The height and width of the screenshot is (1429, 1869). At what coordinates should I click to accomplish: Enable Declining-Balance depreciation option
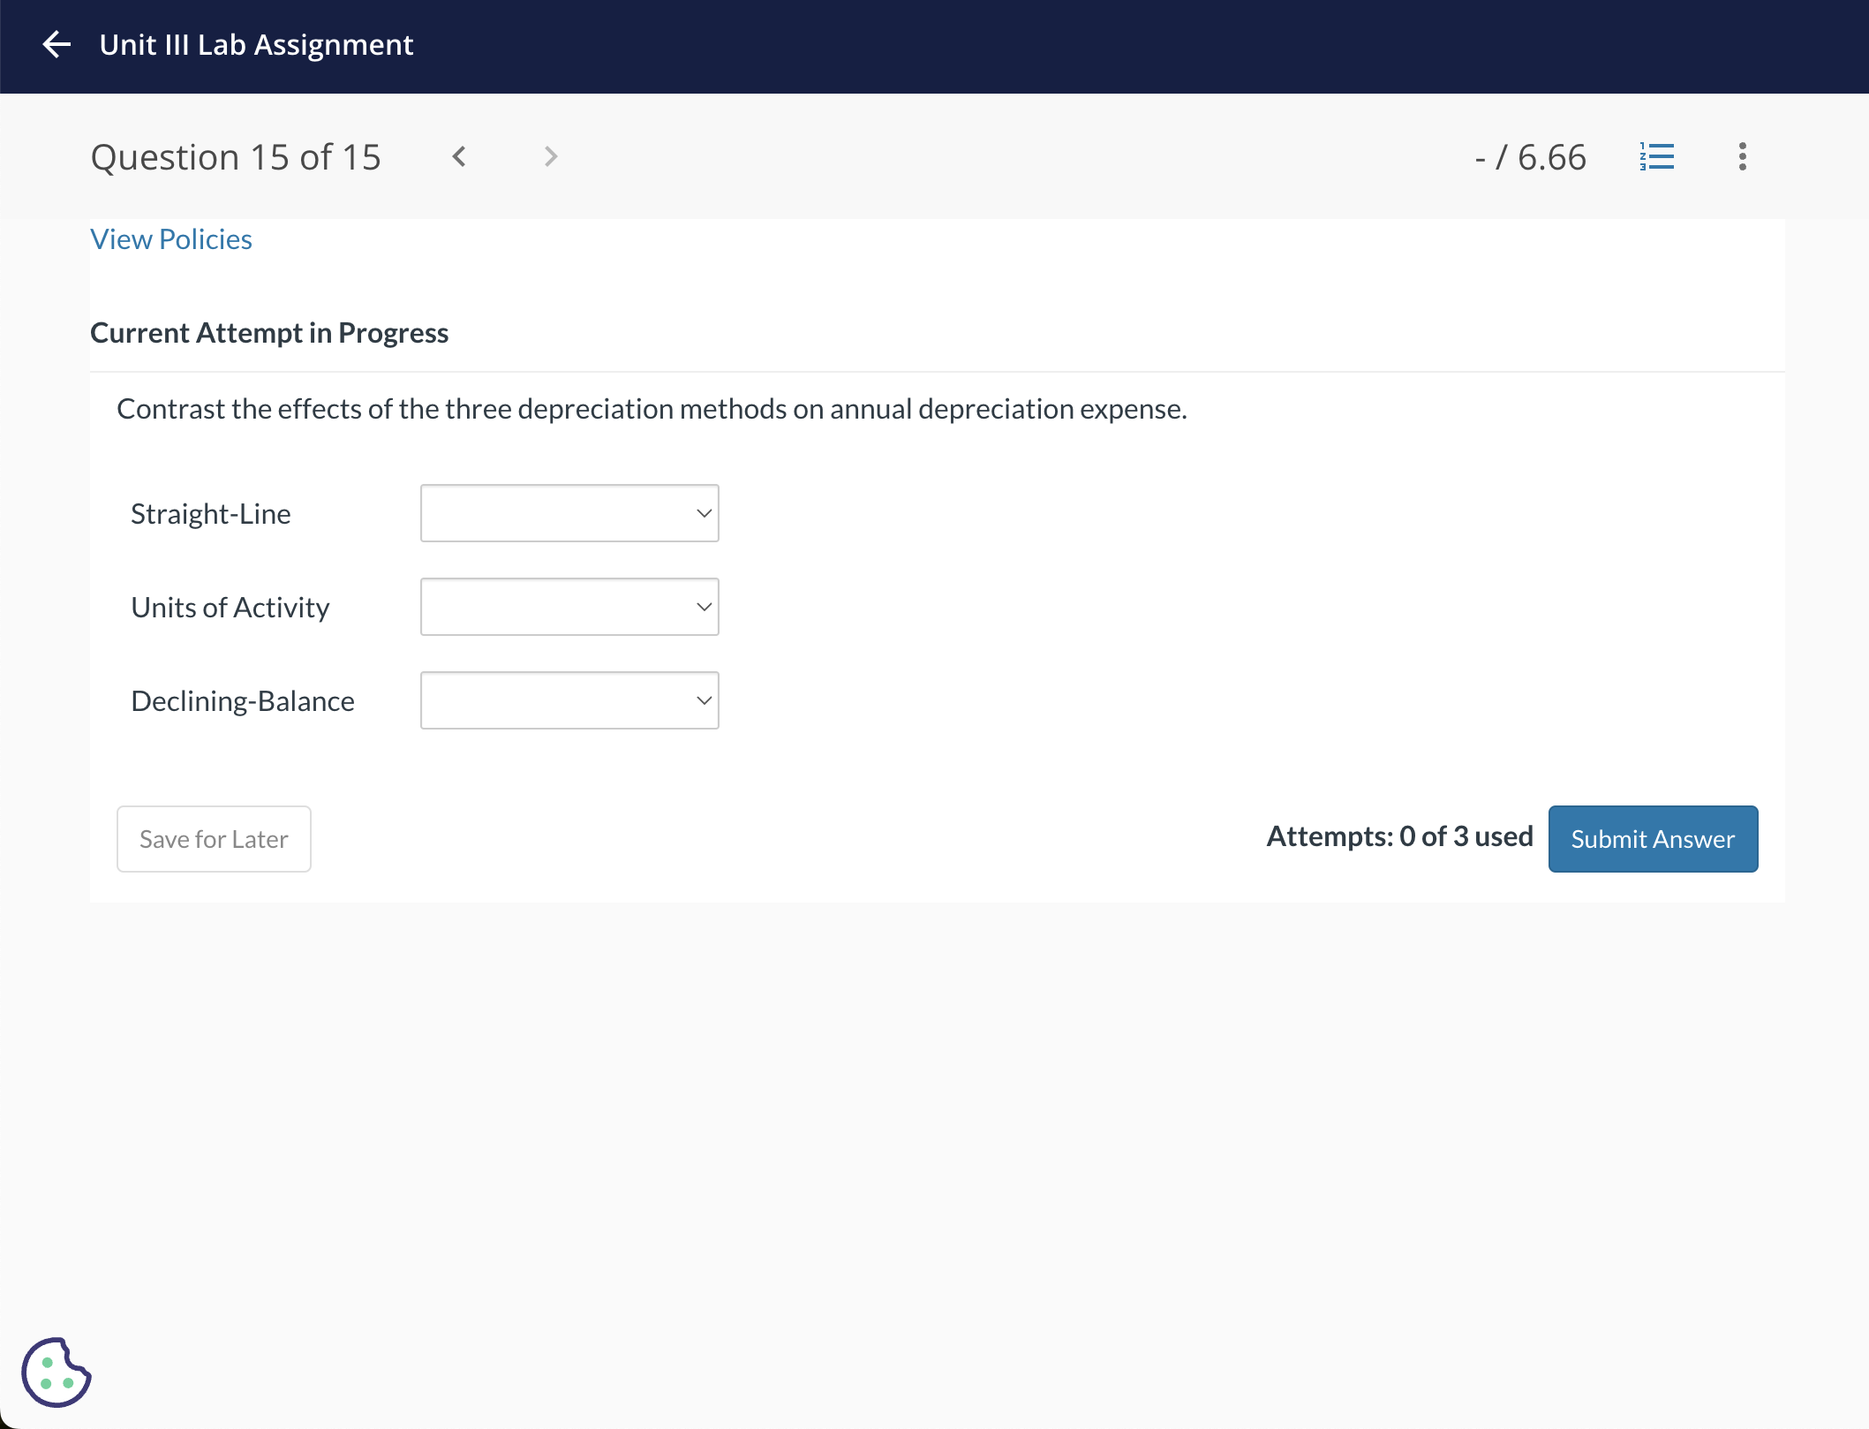(569, 698)
